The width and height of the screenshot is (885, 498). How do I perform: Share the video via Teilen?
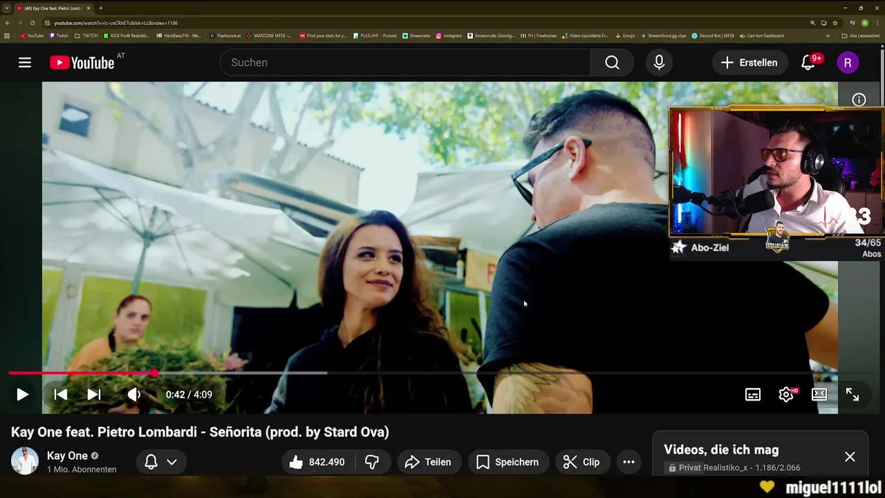(428, 462)
